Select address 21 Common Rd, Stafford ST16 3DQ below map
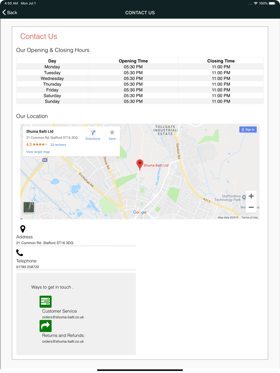This screenshot has height=373, width=280. pos(45,243)
